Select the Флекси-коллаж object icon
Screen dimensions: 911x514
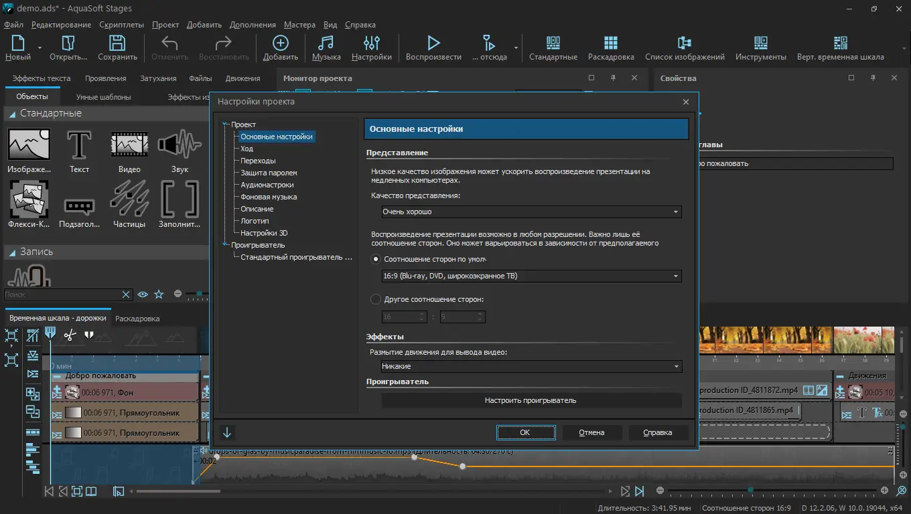pyautogui.click(x=28, y=199)
